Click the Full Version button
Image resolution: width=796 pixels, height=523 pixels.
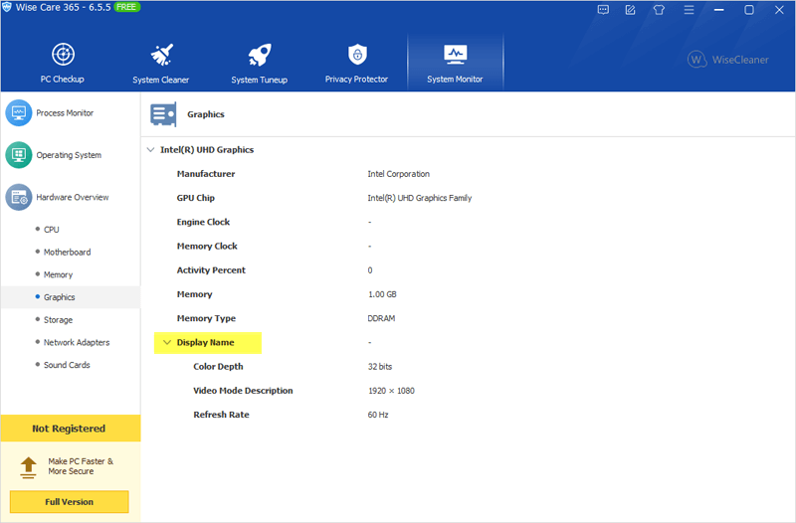click(x=69, y=502)
